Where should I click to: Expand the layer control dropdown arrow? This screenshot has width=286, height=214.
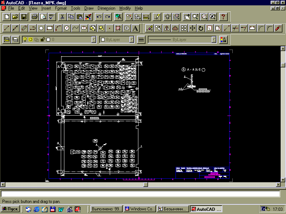point(94,40)
